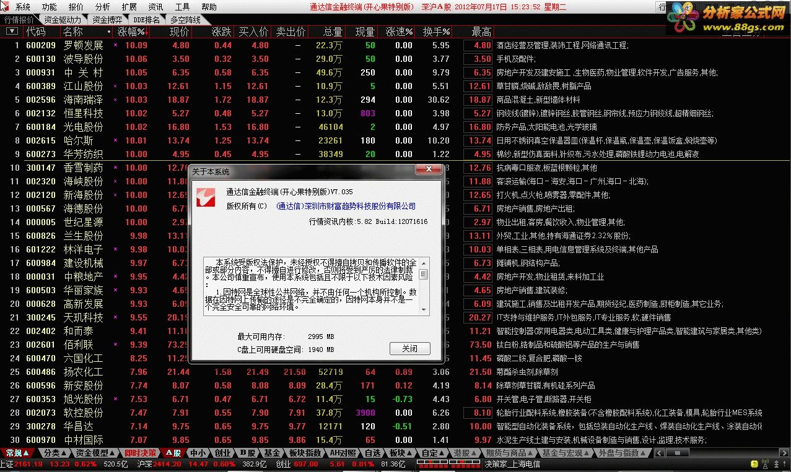Screen dimensions: 791x472
Task: Select the AH对照 bottom tab
Action: [343, 453]
